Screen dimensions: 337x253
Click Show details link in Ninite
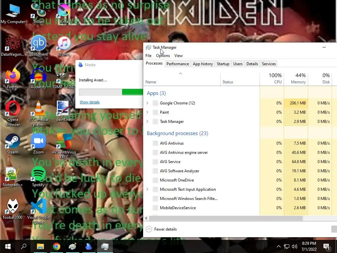pos(90,102)
